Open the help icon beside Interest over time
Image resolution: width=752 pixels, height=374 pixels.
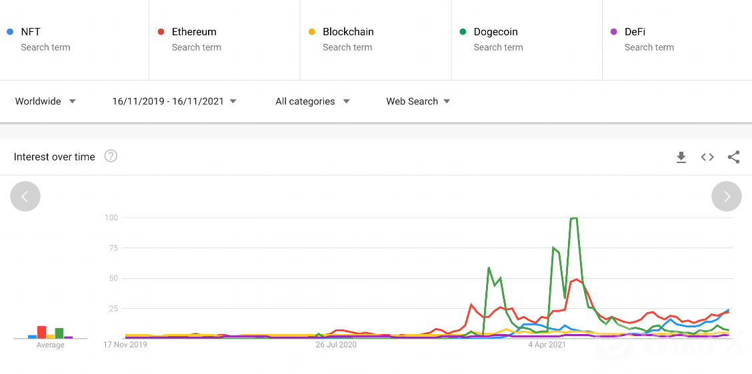point(111,156)
